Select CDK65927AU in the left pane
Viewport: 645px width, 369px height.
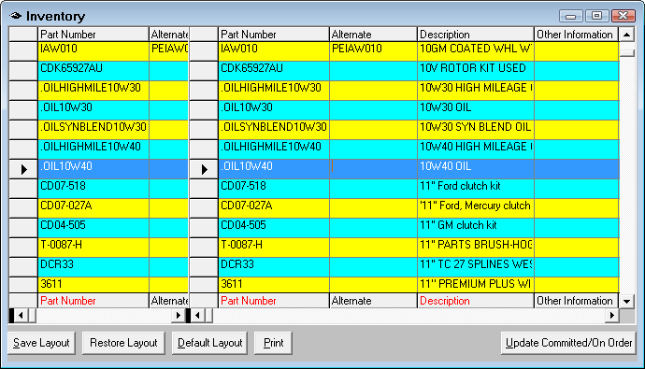[x=93, y=71]
